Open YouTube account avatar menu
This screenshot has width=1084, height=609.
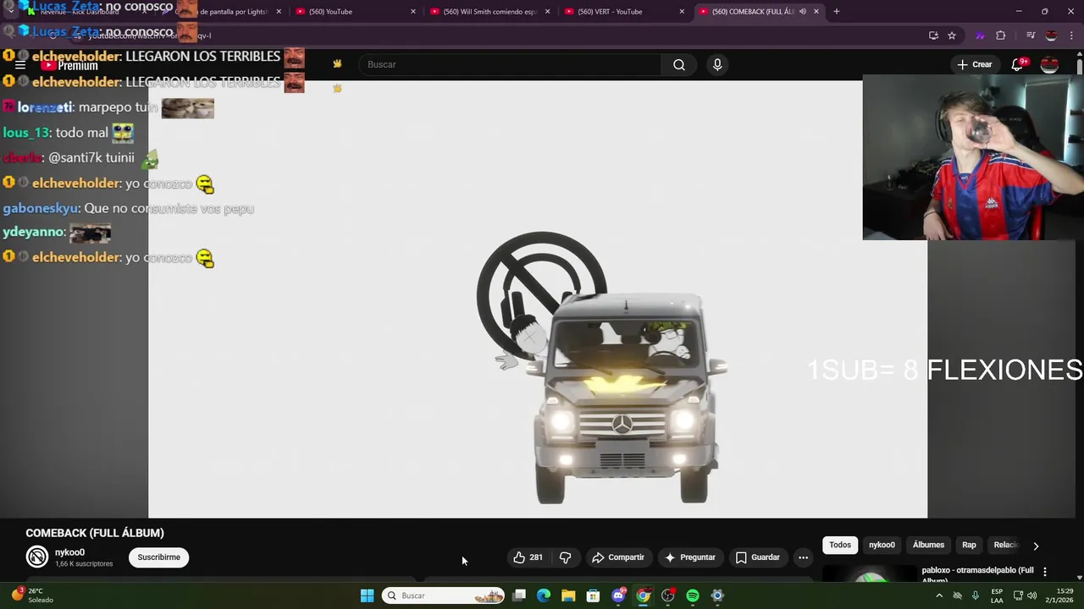click(1049, 64)
